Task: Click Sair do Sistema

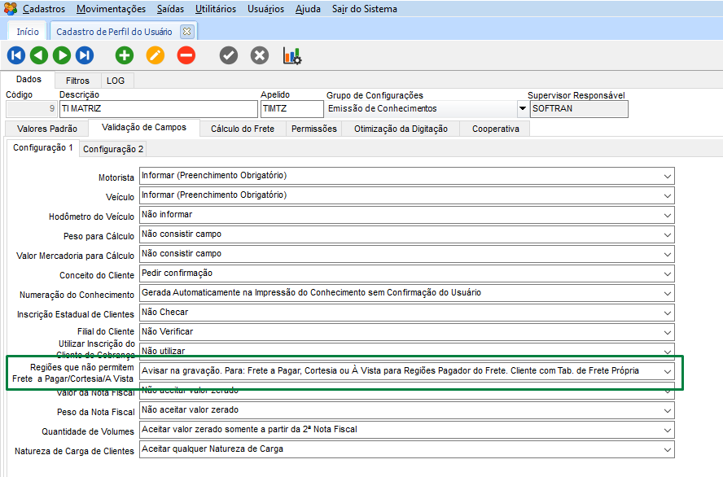Action: (x=365, y=9)
